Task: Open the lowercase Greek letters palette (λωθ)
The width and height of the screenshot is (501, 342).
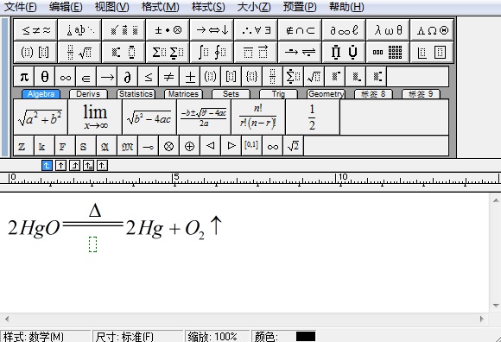Action: coord(389,29)
